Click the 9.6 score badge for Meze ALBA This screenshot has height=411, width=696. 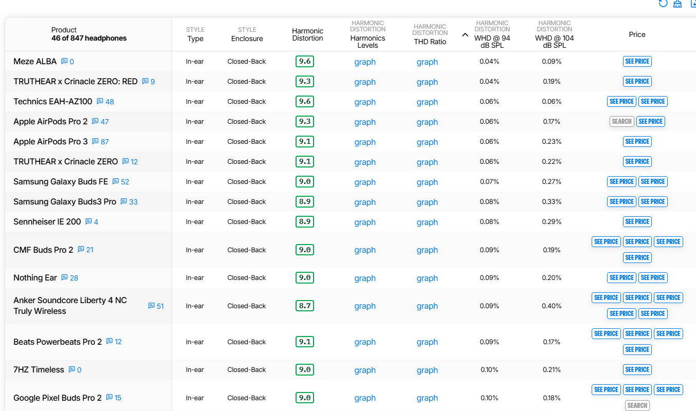point(305,62)
